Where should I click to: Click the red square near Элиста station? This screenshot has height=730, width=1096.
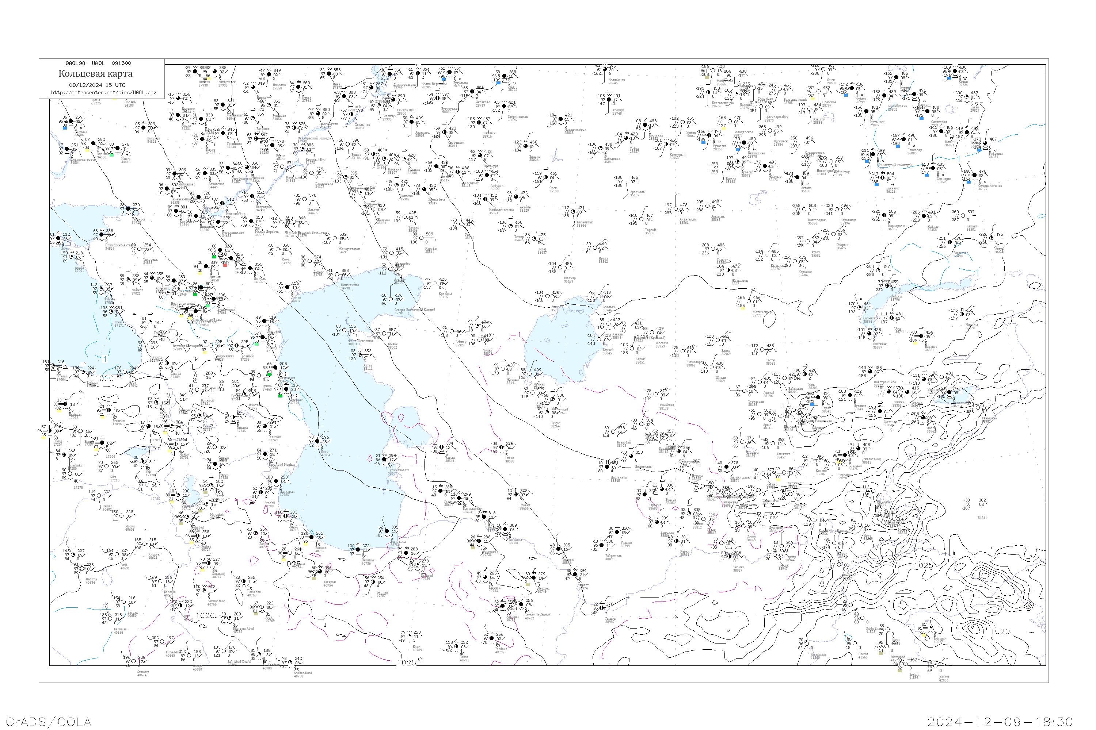pos(225,265)
